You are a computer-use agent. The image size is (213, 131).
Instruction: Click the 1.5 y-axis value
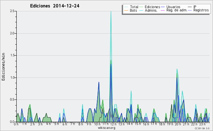pyautogui.click(x=12, y=55)
